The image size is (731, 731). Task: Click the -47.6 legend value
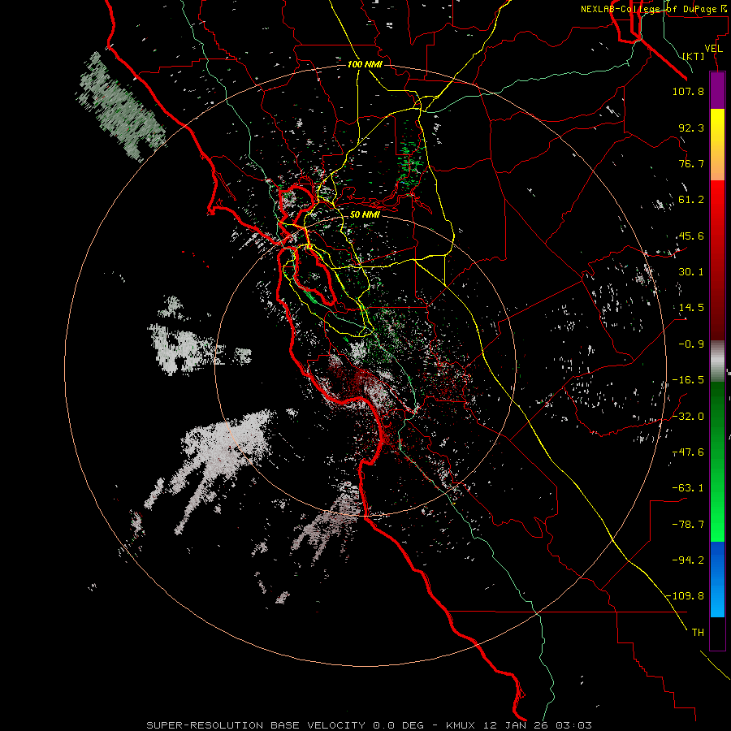click(688, 452)
